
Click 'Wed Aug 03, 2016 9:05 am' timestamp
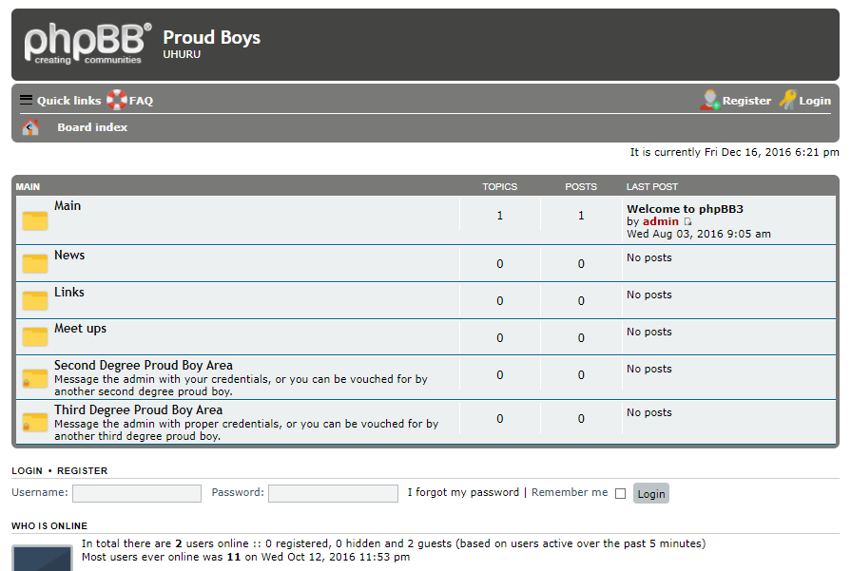pyautogui.click(x=699, y=234)
